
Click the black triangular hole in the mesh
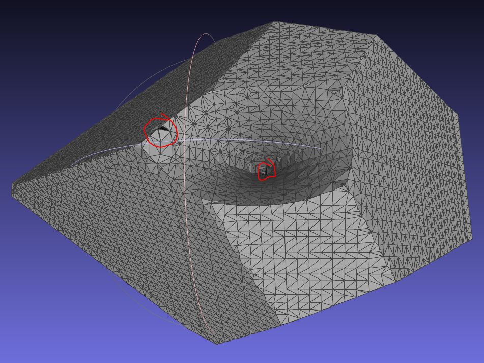(x=163, y=128)
